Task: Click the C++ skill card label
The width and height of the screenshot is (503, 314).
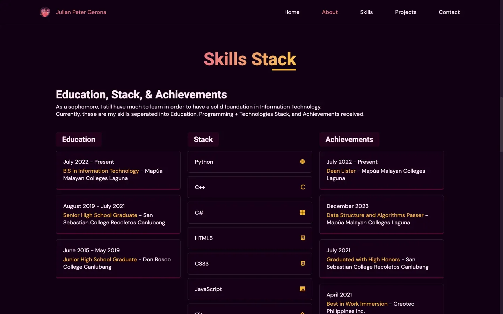Action: pos(200,187)
